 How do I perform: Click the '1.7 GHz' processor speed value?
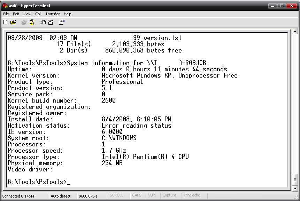coord(114,151)
